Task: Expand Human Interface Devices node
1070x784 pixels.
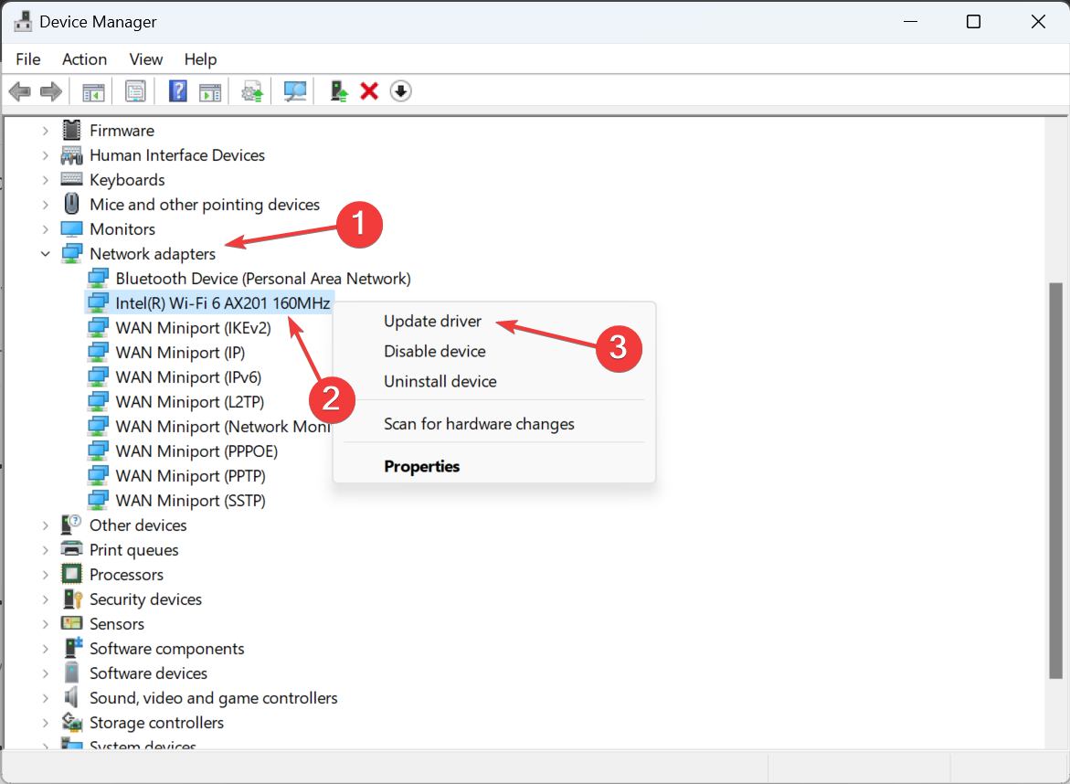Action: 45,155
